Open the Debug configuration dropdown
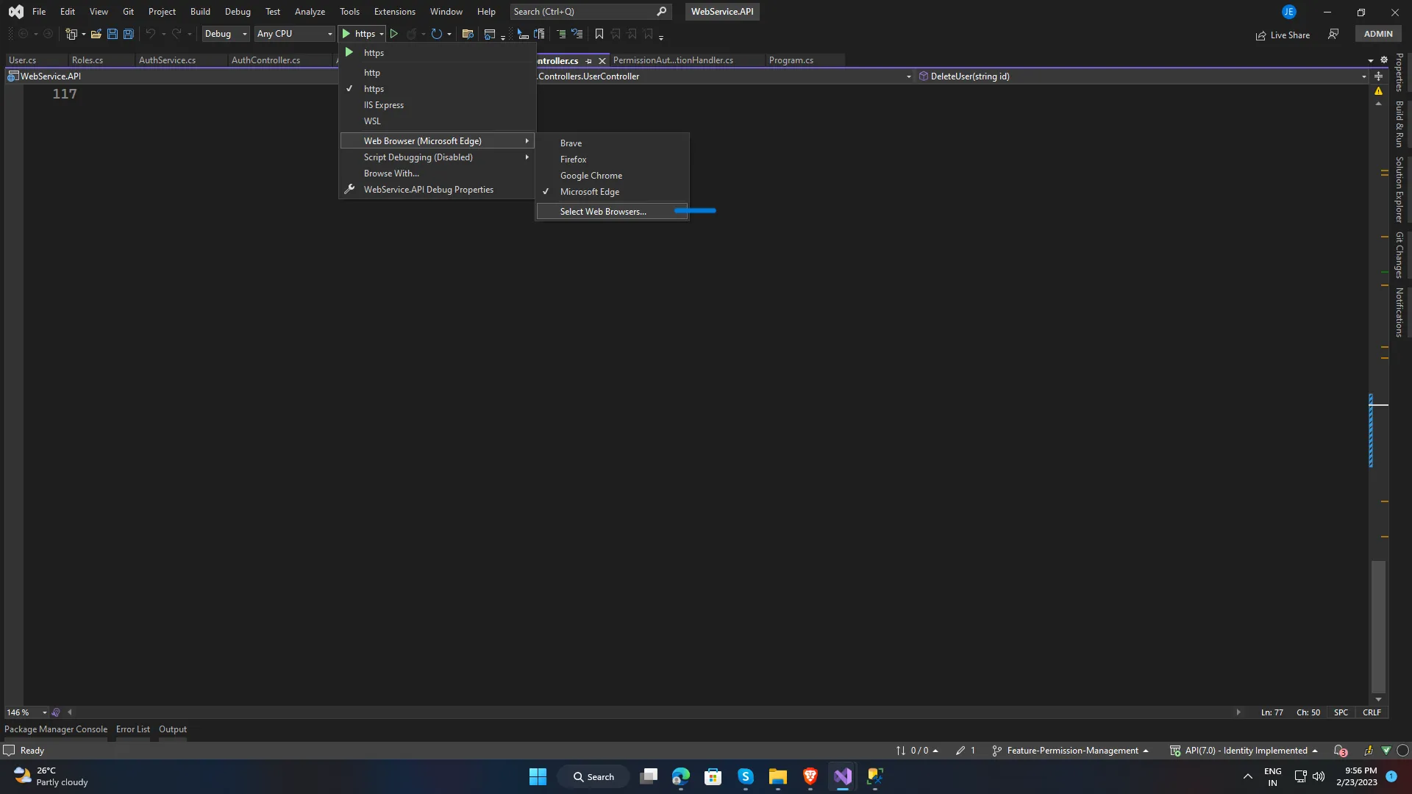This screenshot has width=1412, height=794. (x=226, y=34)
